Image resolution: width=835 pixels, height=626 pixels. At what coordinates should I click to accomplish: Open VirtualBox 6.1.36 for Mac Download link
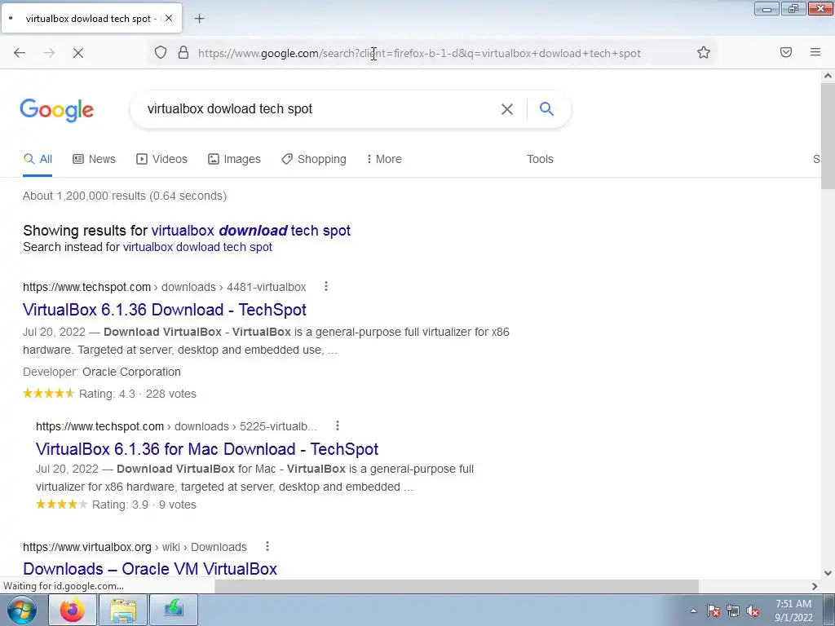[207, 449]
